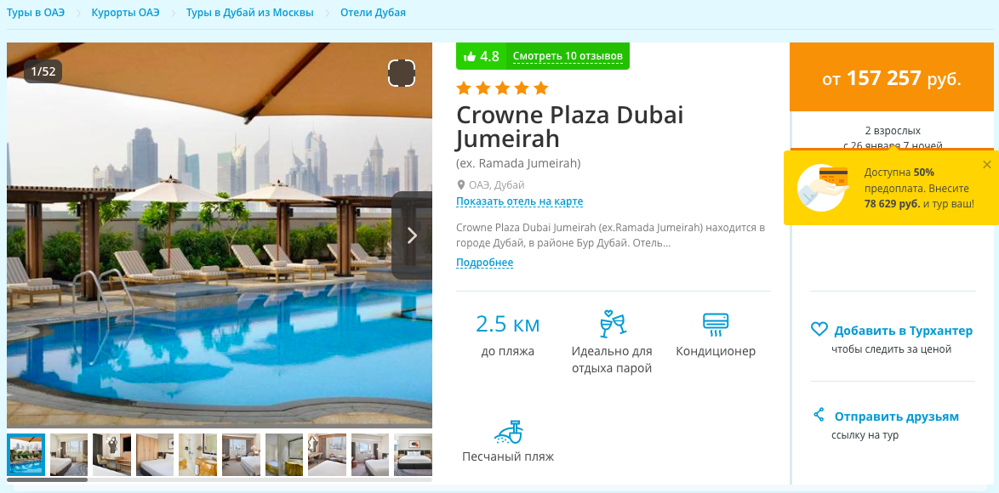Click the air conditioner amenity icon
The height and width of the screenshot is (493, 999).
pyautogui.click(x=716, y=325)
